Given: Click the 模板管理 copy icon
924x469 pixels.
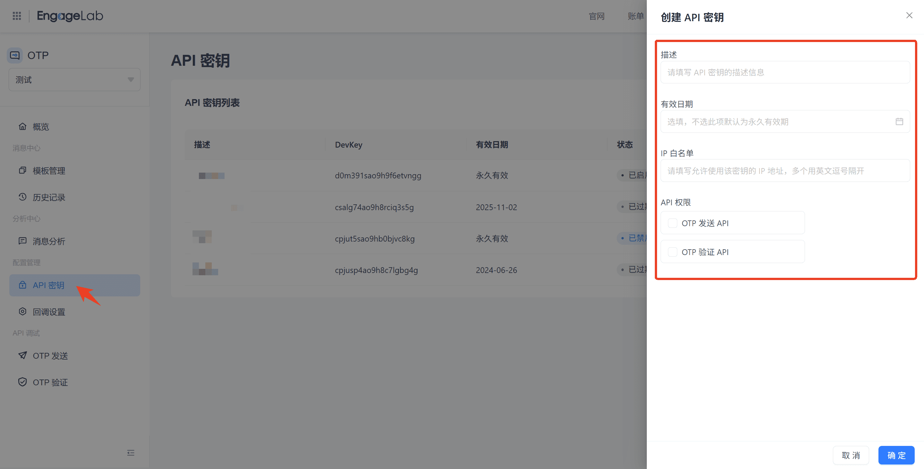Looking at the screenshot, I should 22,170.
